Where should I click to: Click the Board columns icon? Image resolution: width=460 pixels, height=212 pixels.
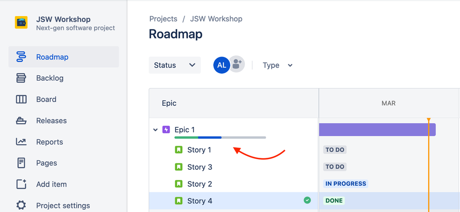pyautogui.click(x=21, y=99)
